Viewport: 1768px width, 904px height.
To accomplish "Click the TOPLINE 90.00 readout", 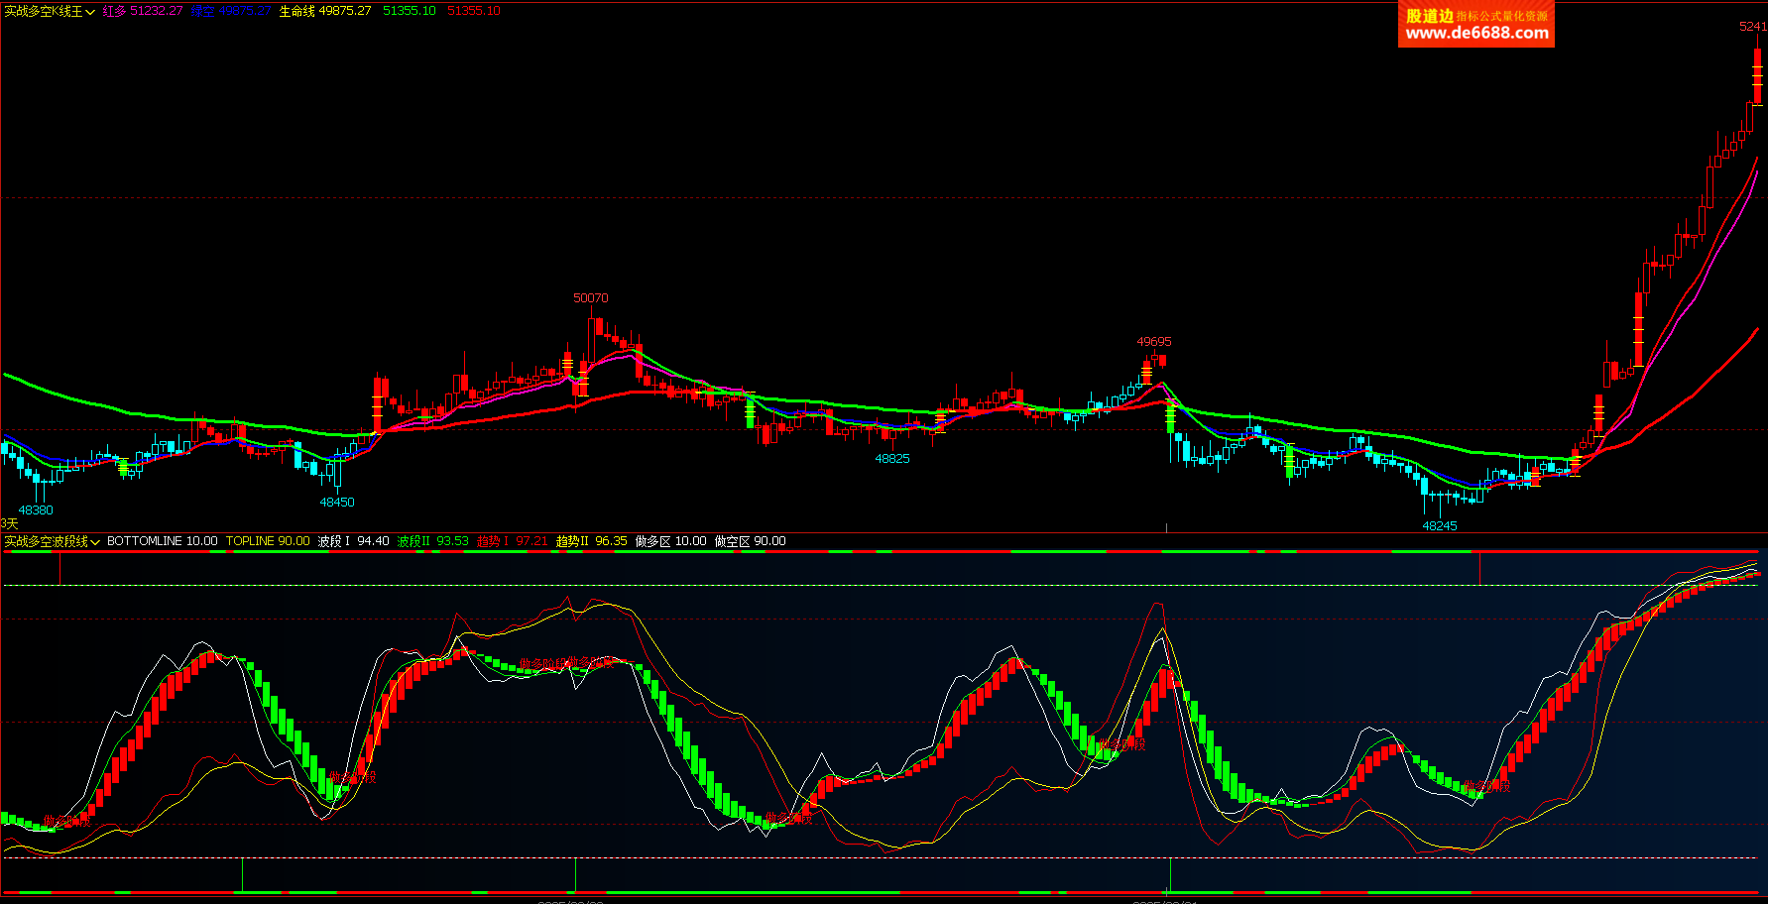I will tap(267, 541).
